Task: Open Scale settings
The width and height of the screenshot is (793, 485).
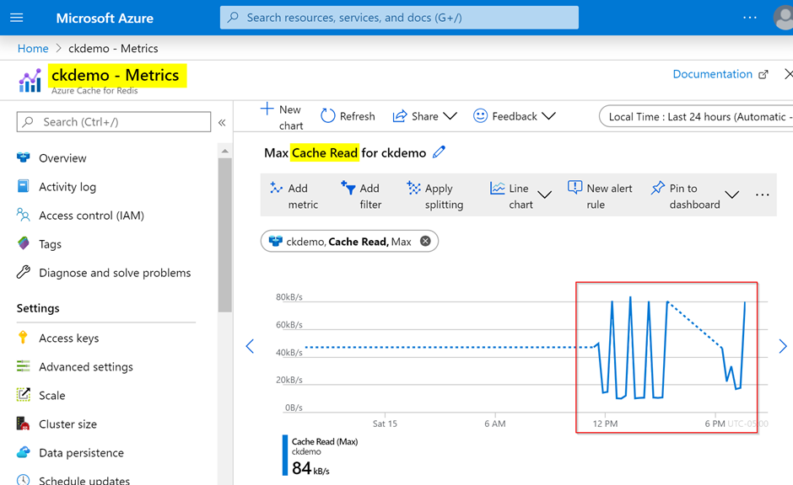Action: pos(52,396)
